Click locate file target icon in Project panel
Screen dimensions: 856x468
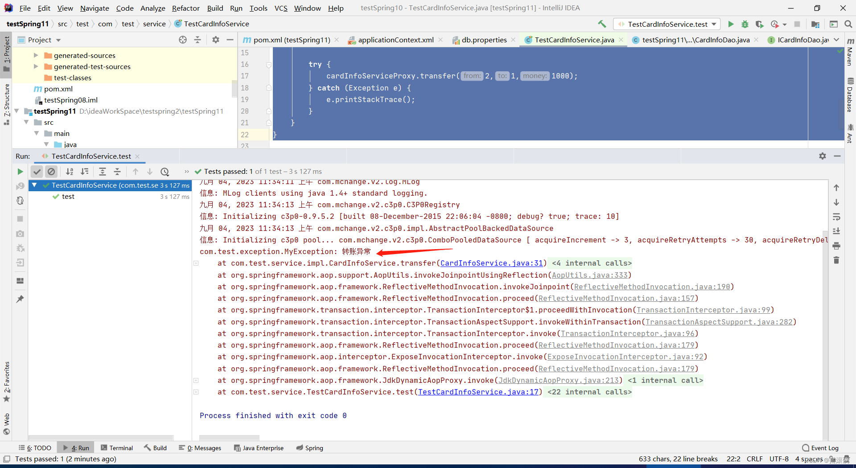(x=183, y=40)
